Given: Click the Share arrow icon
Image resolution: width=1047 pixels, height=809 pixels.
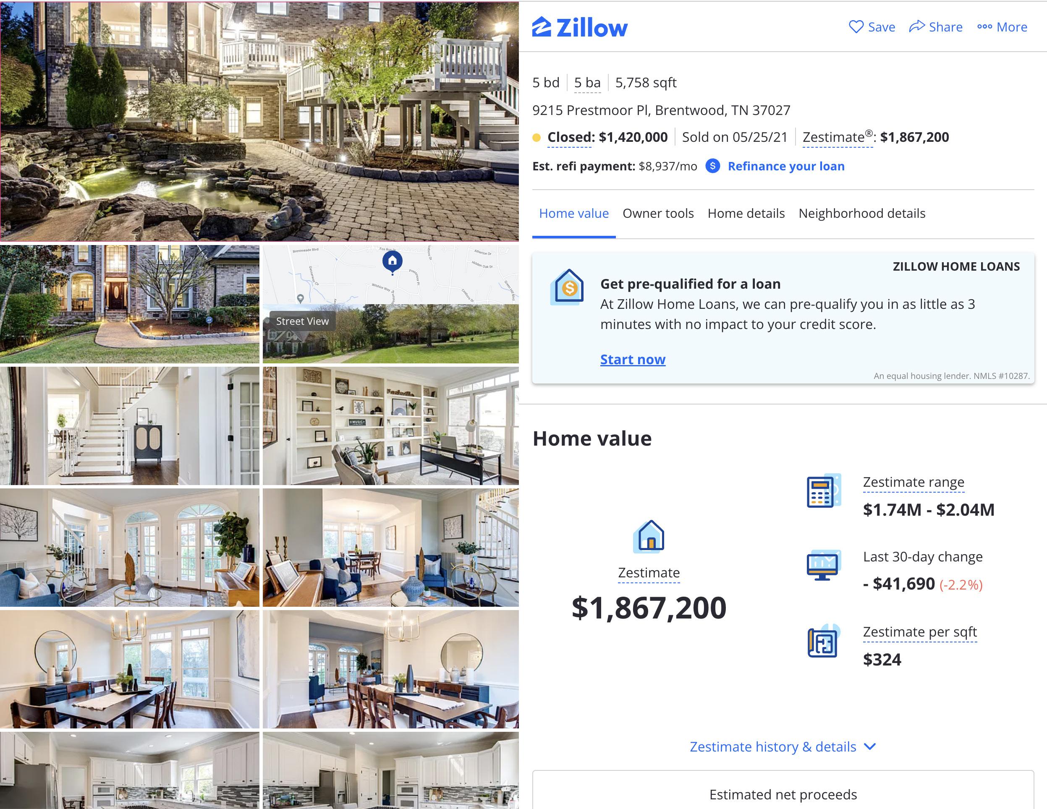Looking at the screenshot, I should tap(916, 26).
